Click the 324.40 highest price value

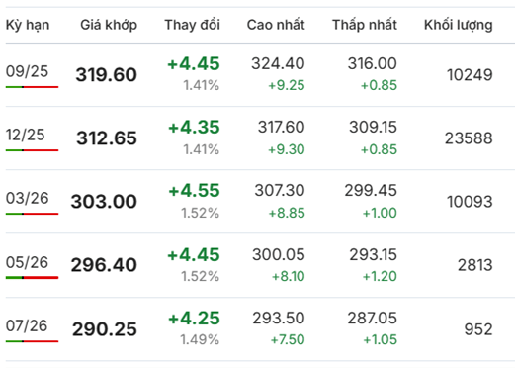(x=278, y=63)
